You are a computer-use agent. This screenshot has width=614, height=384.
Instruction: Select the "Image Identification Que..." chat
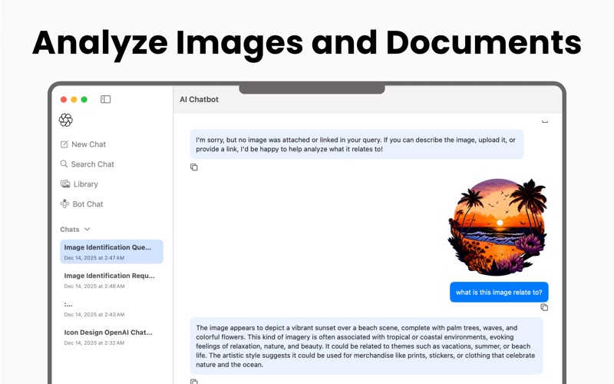(x=111, y=252)
